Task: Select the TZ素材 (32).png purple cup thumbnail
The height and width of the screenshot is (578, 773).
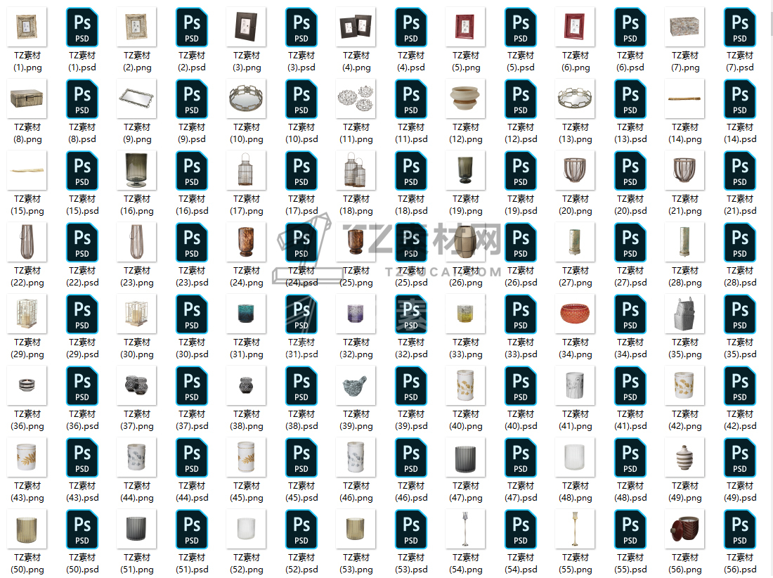Action: pyautogui.click(x=356, y=314)
